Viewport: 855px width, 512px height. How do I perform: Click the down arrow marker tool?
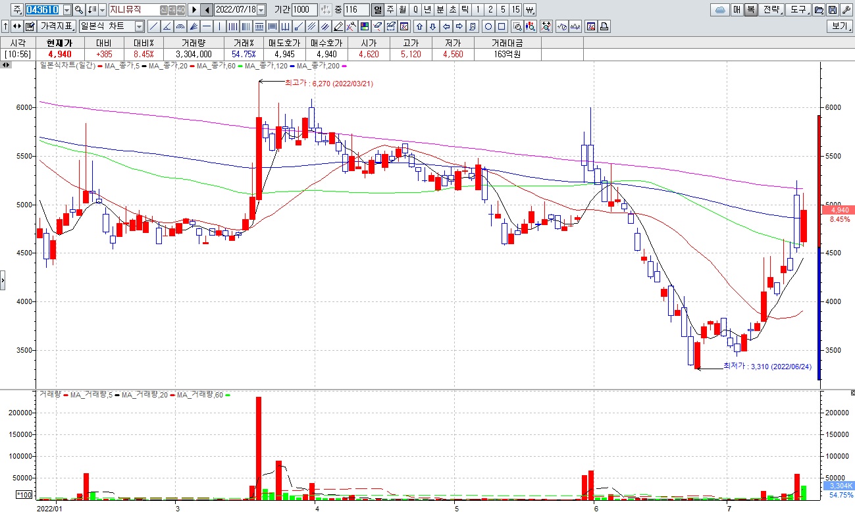(x=433, y=26)
